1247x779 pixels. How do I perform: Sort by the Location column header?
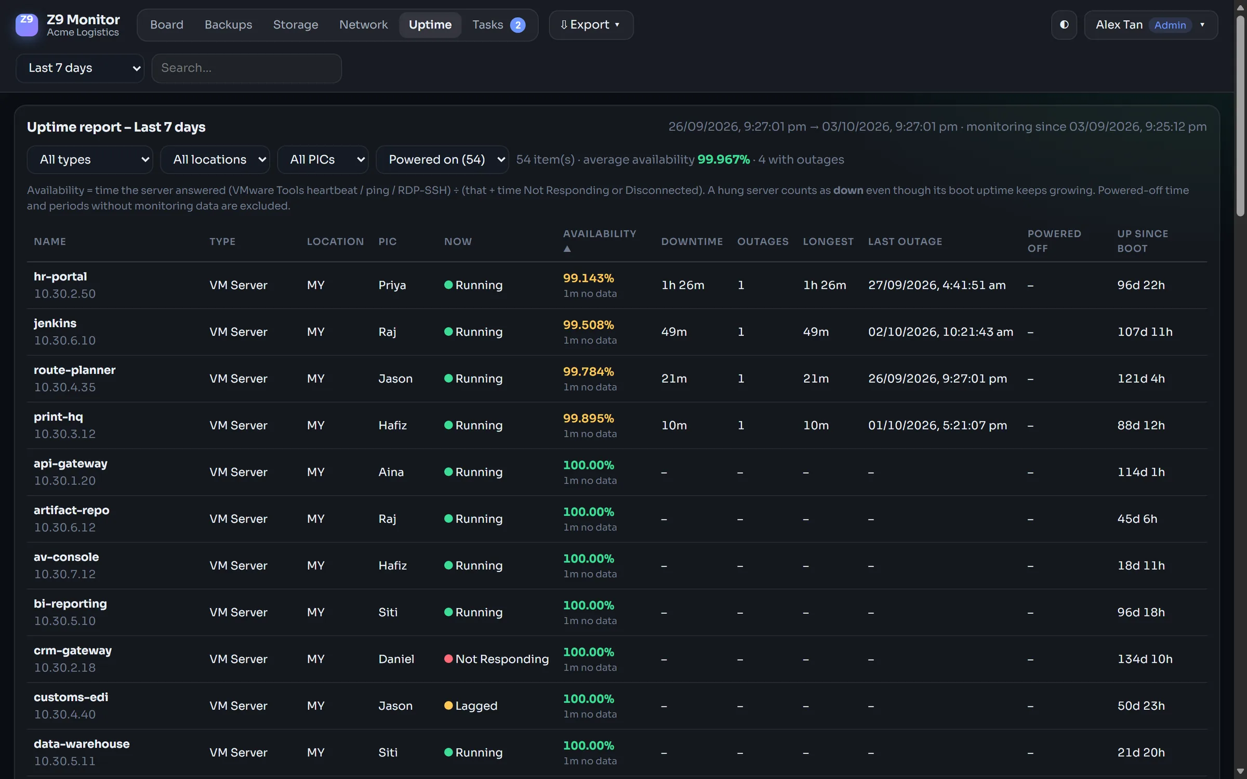335,241
